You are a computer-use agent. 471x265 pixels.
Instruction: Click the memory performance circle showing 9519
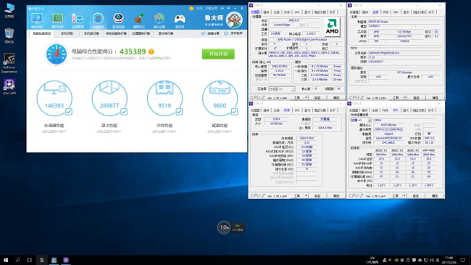(164, 99)
